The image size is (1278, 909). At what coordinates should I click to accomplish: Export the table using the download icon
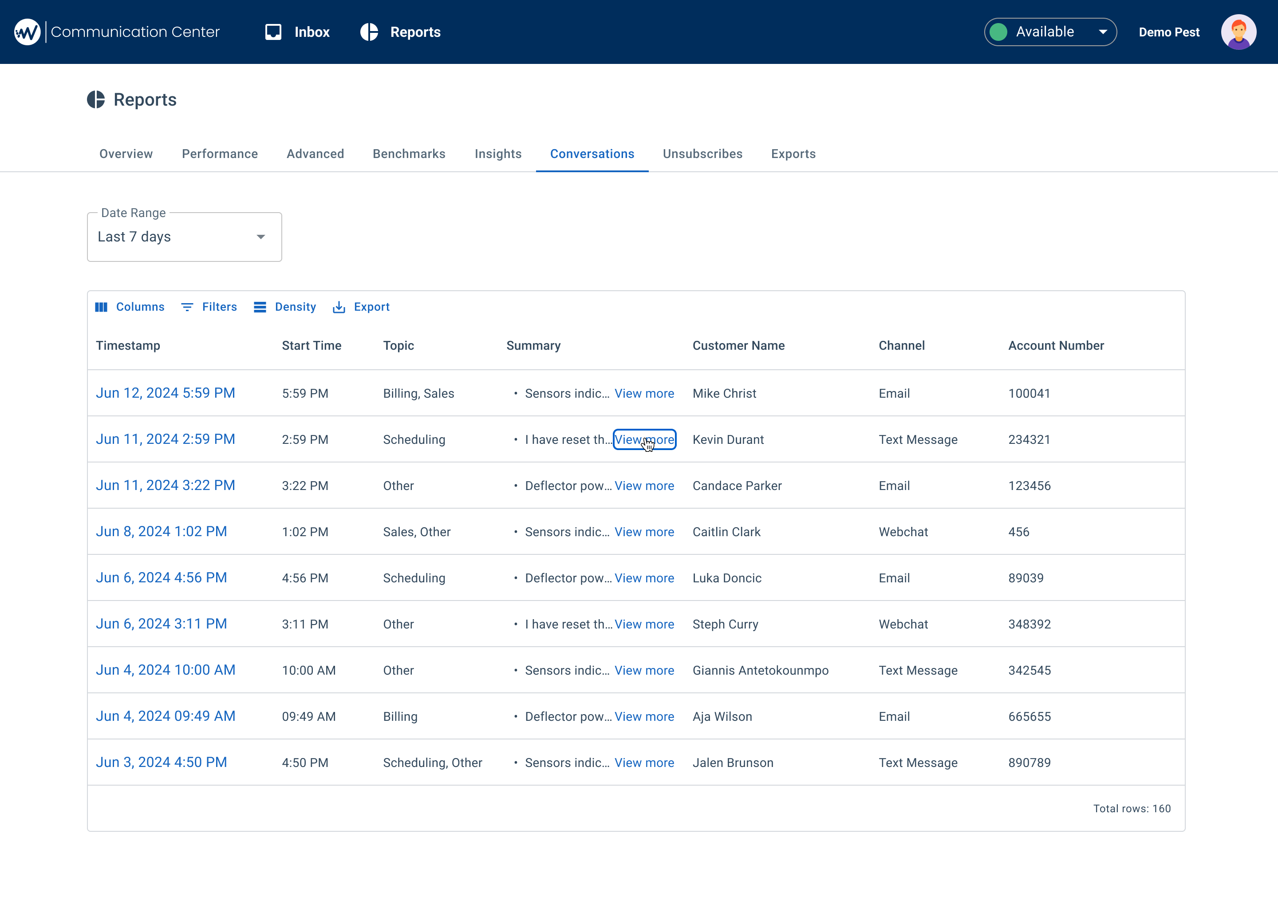pos(339,307)
